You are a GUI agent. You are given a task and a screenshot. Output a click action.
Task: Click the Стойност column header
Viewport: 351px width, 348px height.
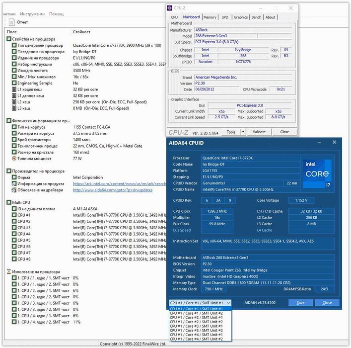82,32
